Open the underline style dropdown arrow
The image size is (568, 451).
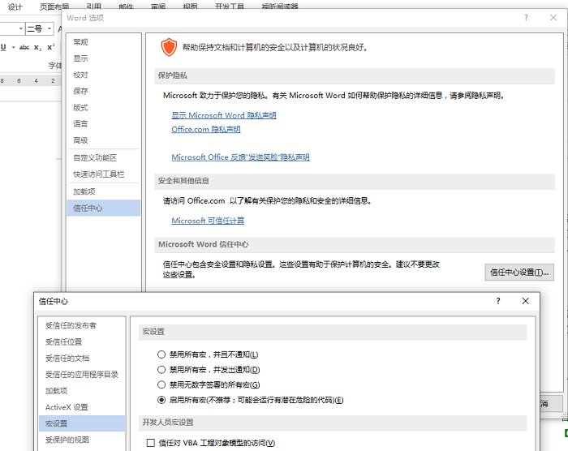pos(14,48)
